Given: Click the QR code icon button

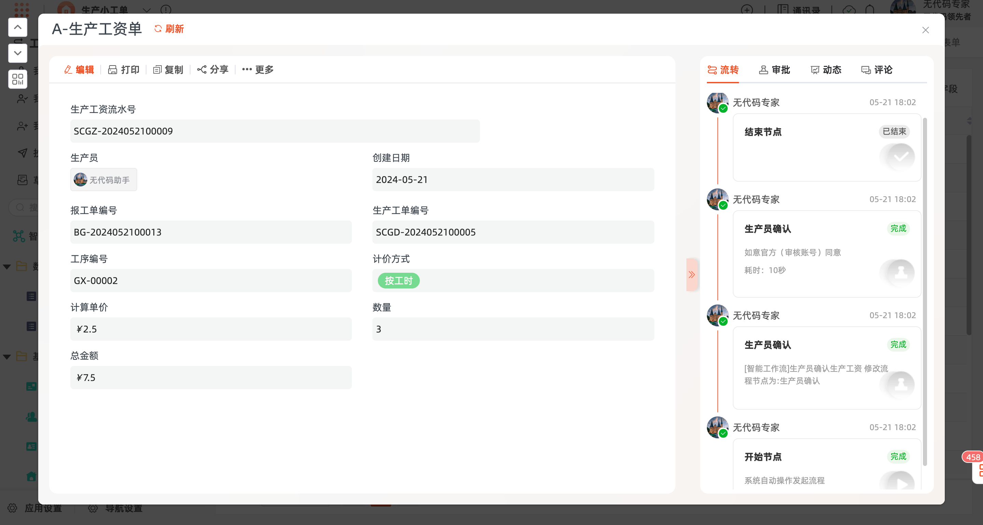Looking at the screenshot, I should (17, 79).
